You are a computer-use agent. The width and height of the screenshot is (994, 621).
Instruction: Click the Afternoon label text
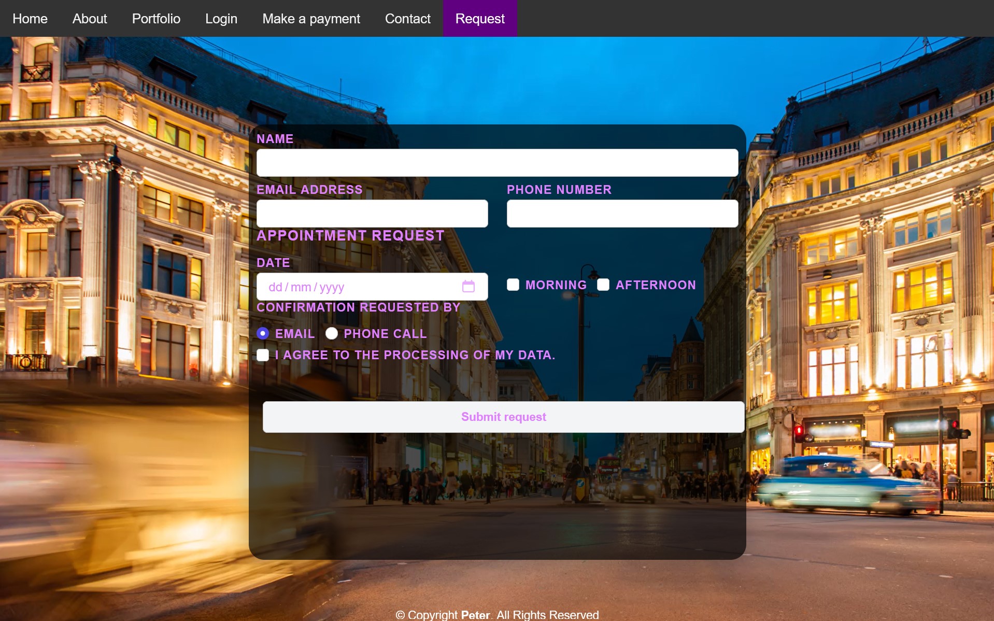pyautogui.click(x=656, y=285)
